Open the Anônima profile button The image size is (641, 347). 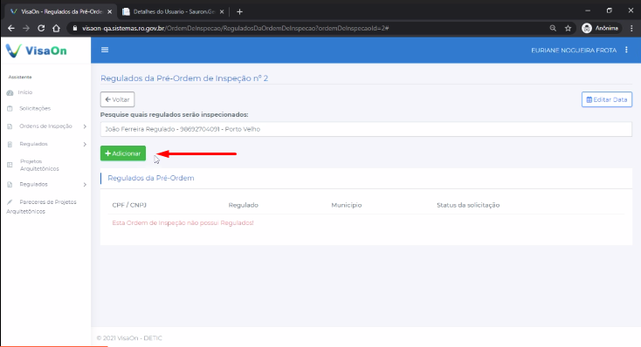pyautogui.click(x=600, y=28)
